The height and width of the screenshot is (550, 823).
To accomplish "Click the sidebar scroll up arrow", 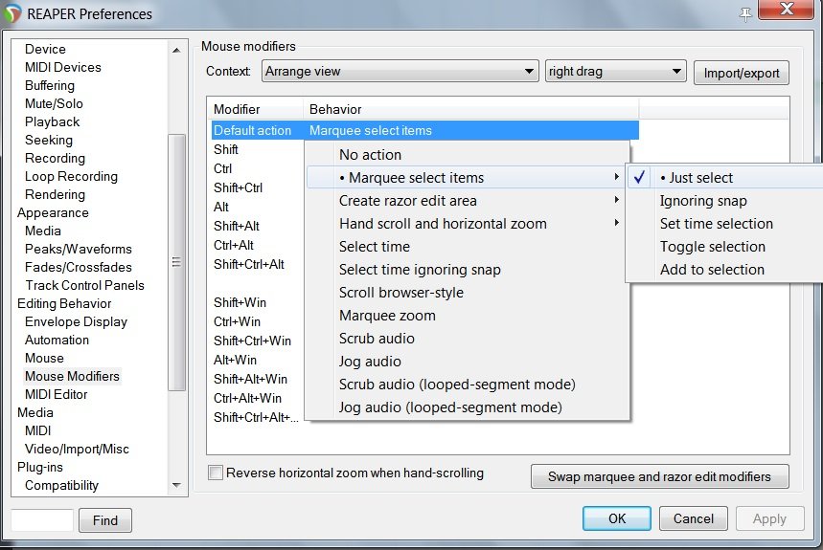I will pyautogui.click(x=176, y=51).
